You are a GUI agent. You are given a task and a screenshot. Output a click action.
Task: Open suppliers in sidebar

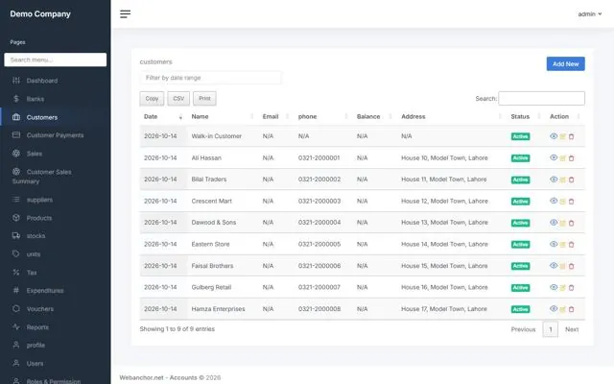click(56, 200)
